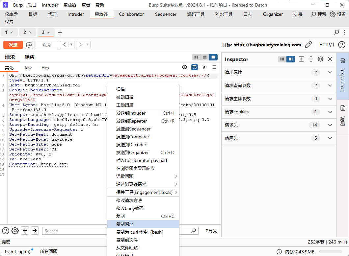Open editor hamburger options menu
The image size is (349, 256).
click(x=214, y=67)
